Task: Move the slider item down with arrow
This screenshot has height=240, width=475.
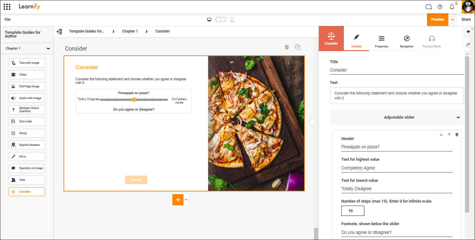Action: pos(441,135)
